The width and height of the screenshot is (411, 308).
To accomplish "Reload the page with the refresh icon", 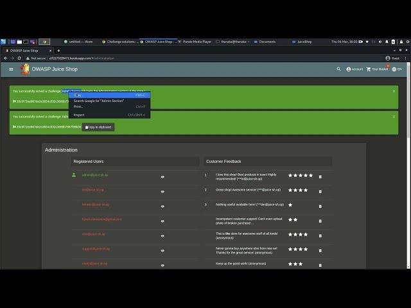I will (x=19, y=58).
